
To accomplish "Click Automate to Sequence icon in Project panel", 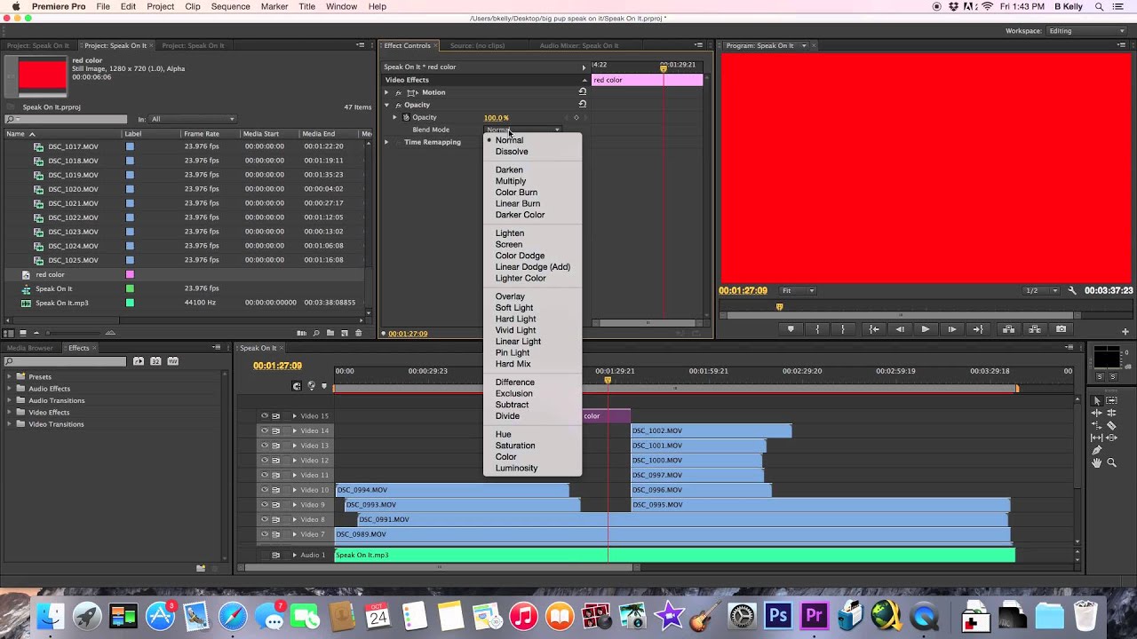I will [x=300, y=333].
